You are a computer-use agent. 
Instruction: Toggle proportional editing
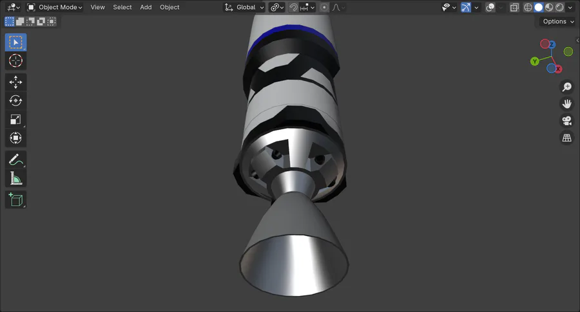point(324,7)
